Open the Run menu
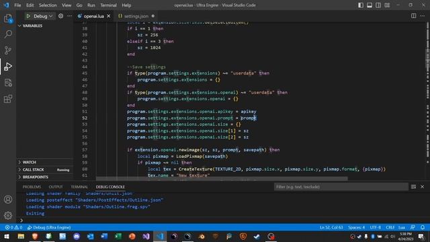The image size is (430, 242). tap(91, 5)
